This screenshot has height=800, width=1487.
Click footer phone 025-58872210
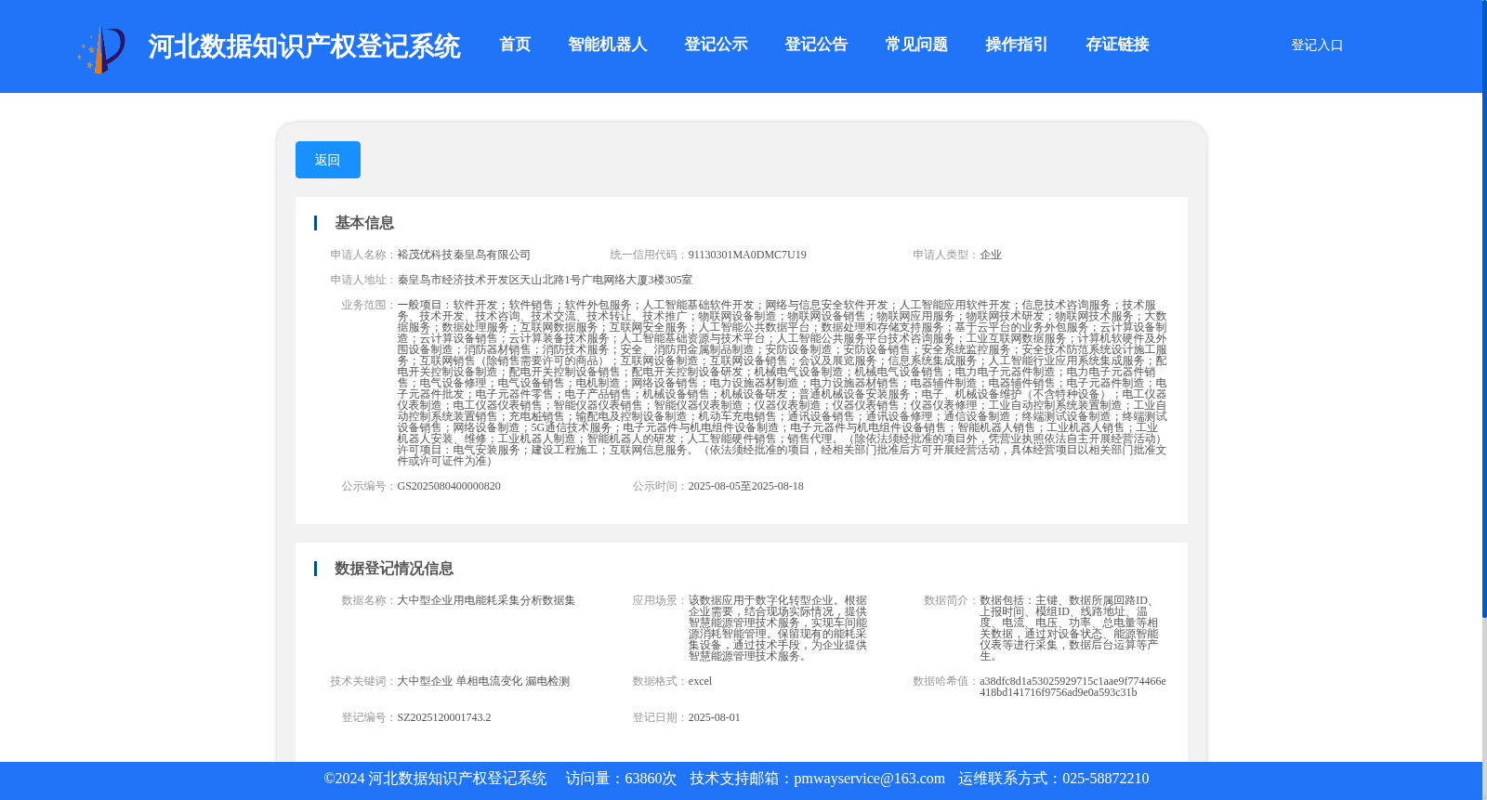click(x=1105, y=779)
